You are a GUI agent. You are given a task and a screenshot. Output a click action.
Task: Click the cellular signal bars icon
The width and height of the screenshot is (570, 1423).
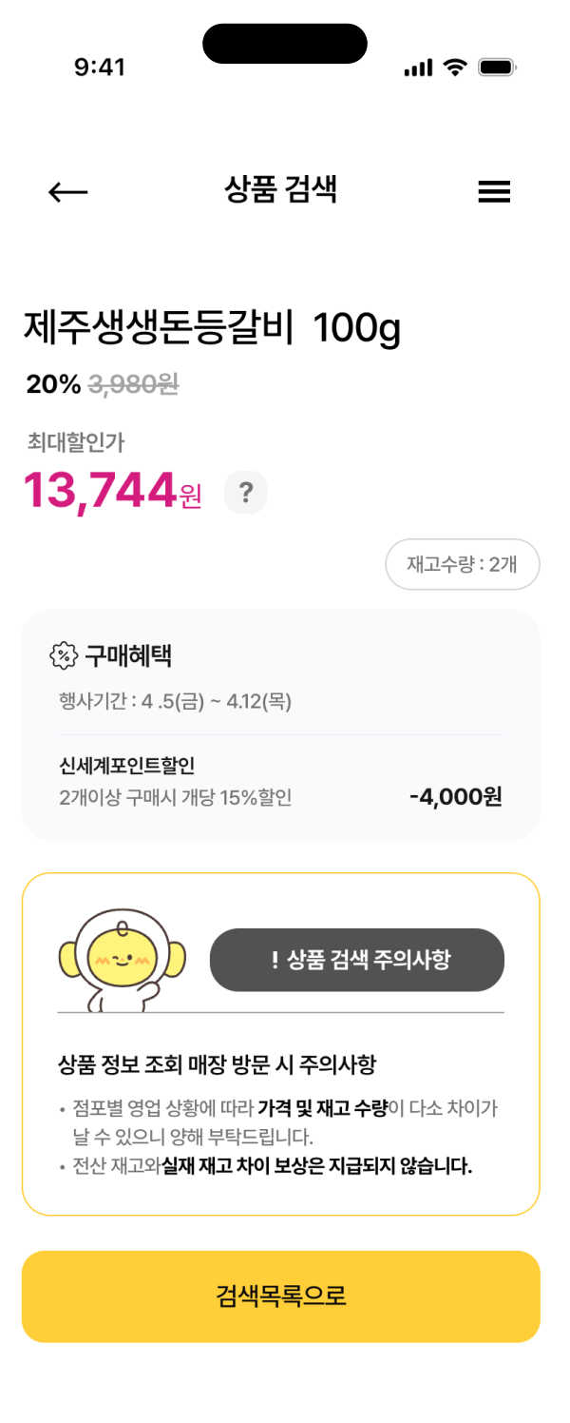pyautogui.click(x=418, y=68)
